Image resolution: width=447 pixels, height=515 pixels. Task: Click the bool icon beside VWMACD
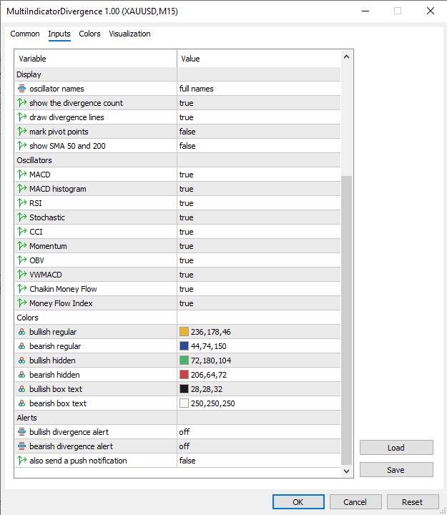(x=21, y=275)
